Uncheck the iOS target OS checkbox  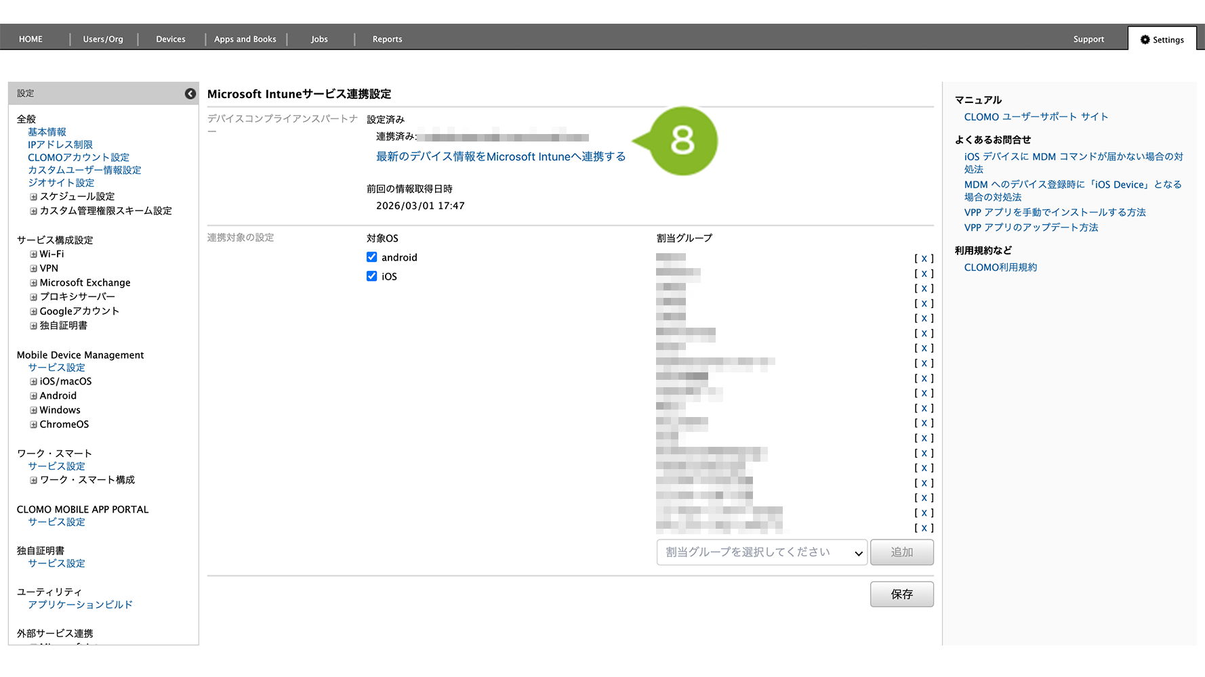pyautogui.click(x=371, y=276)
